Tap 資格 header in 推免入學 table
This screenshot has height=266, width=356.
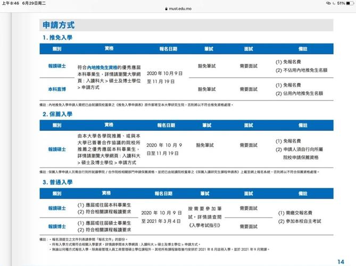point(109,48)
